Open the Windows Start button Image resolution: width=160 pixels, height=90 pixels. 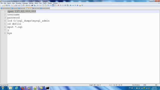point(2,88)
